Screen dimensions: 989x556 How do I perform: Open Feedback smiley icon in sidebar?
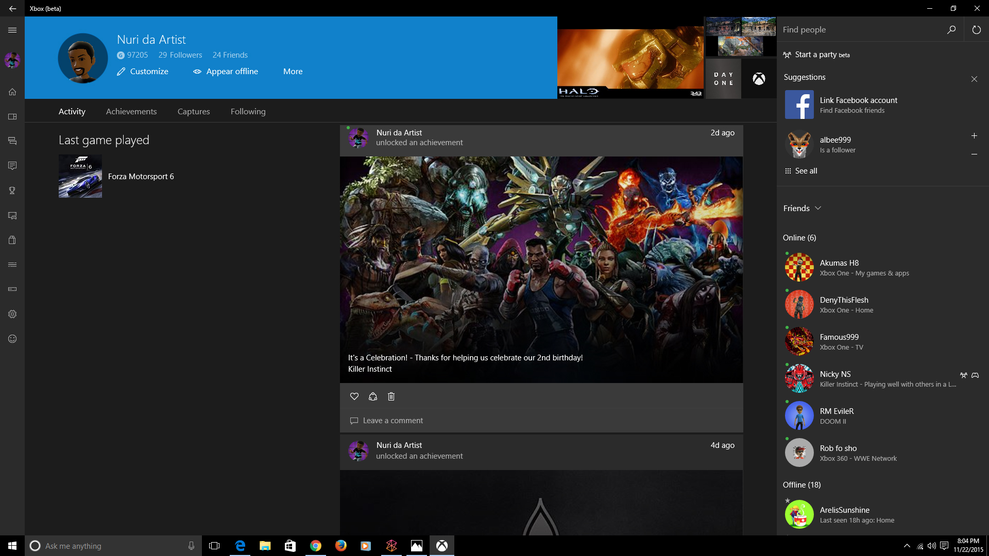click(x=12, y=339)
